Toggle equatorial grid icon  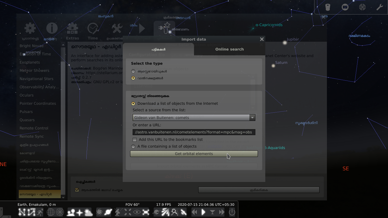(x=51, y=212)
